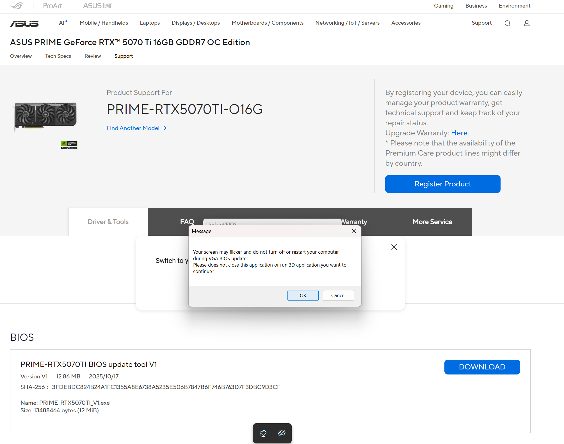Open the user account icon

pos(527,23)
